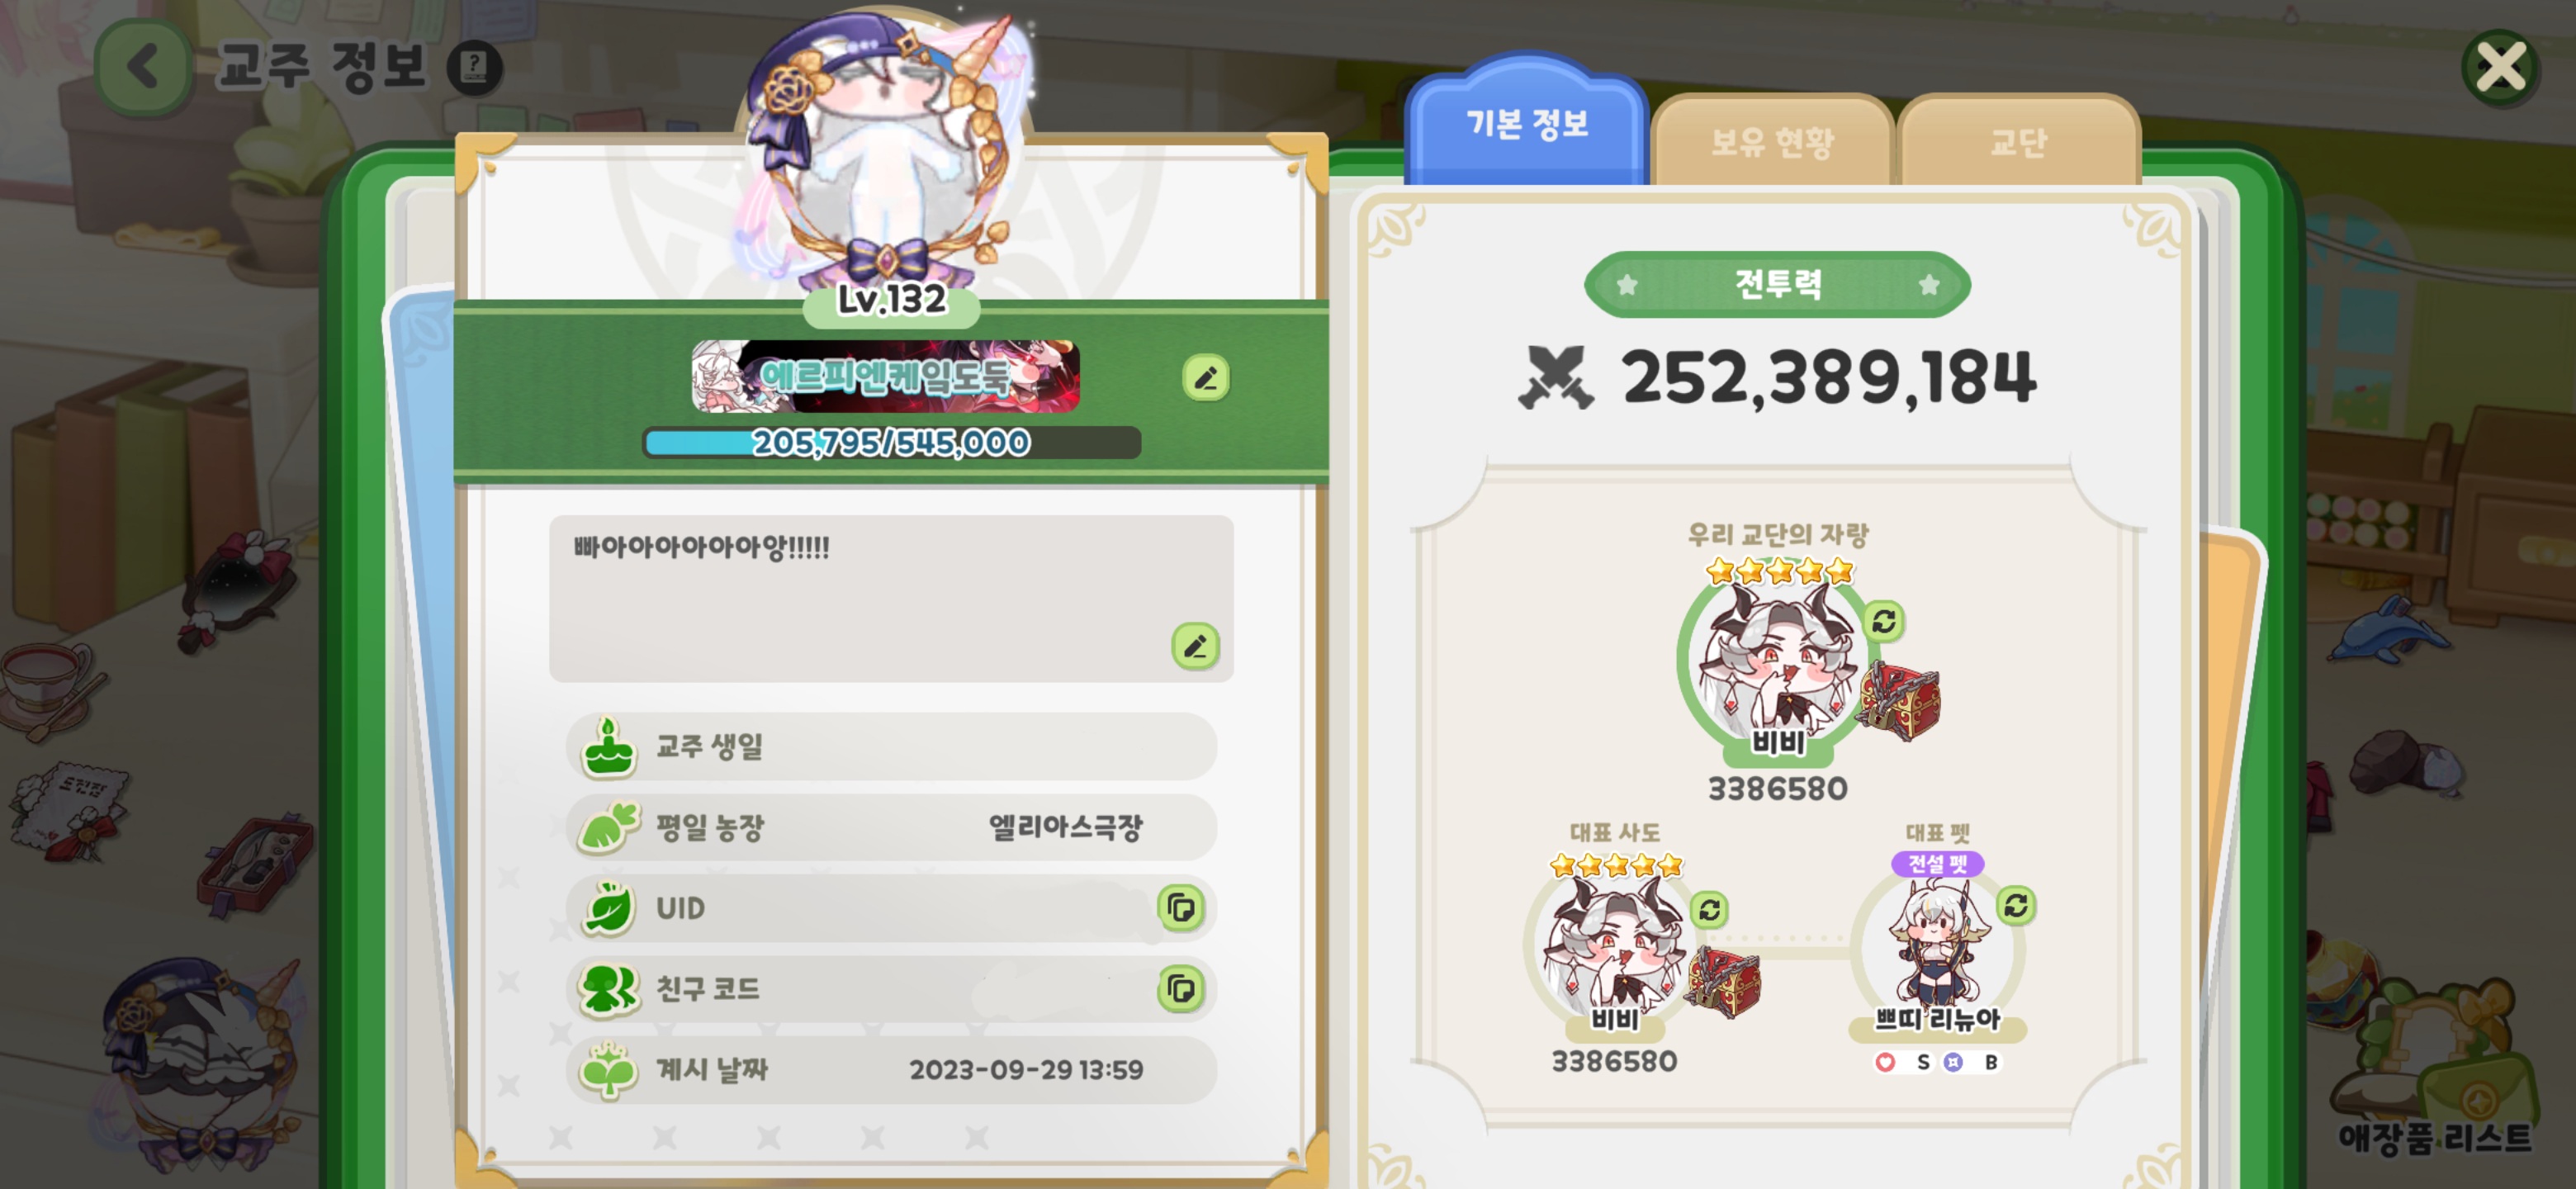This screenshot has width=2576, height=1189.
Task: Select the 쁘띠 리뉴아 pet portrait
Action: tap(1936, 945)
